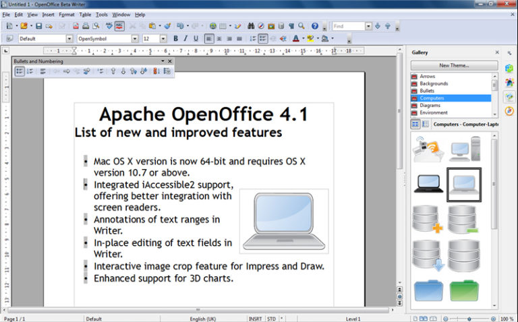This screenshot has width=518, height=322.
Task: Click the New Theme... button
Action: (454, 65)
